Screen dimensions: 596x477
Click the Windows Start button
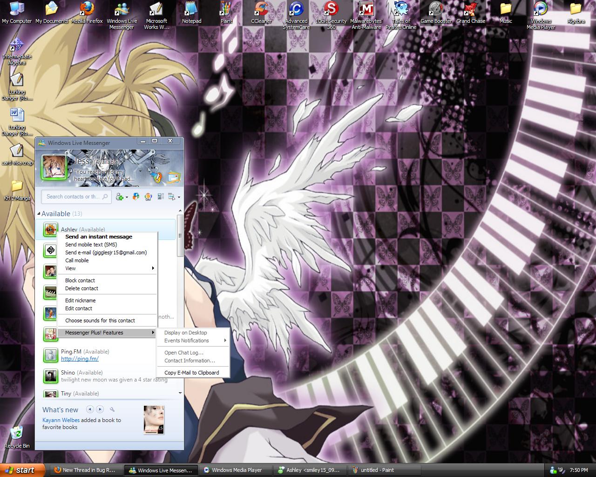[22, 470]
